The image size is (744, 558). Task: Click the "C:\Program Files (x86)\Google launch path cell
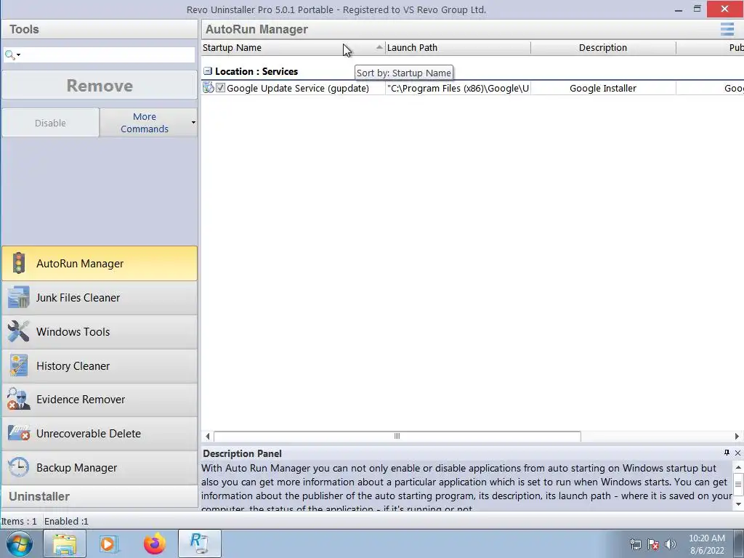tap(458, 88)
